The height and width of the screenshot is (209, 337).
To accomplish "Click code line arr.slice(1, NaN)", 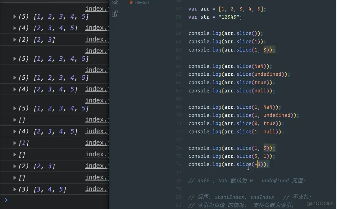I will (235, 107).
